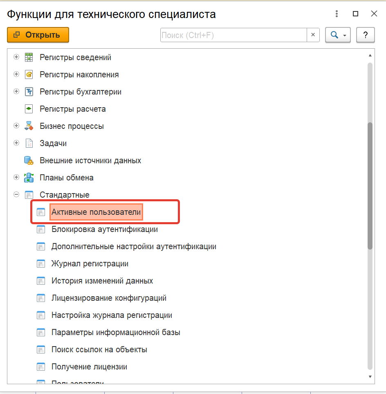The image size is (386, 394).
Task: Select Регистры накопления in the tree
Action: [79, 74]
